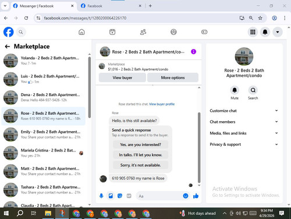This screenshot has width=291, height=219.
Task: Open the emoji picker smiley icon
Action: click(186, 196)
